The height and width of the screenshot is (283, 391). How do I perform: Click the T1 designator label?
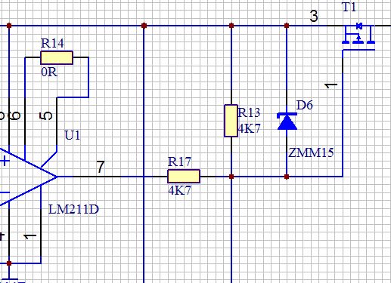click(x=349, y=7)
